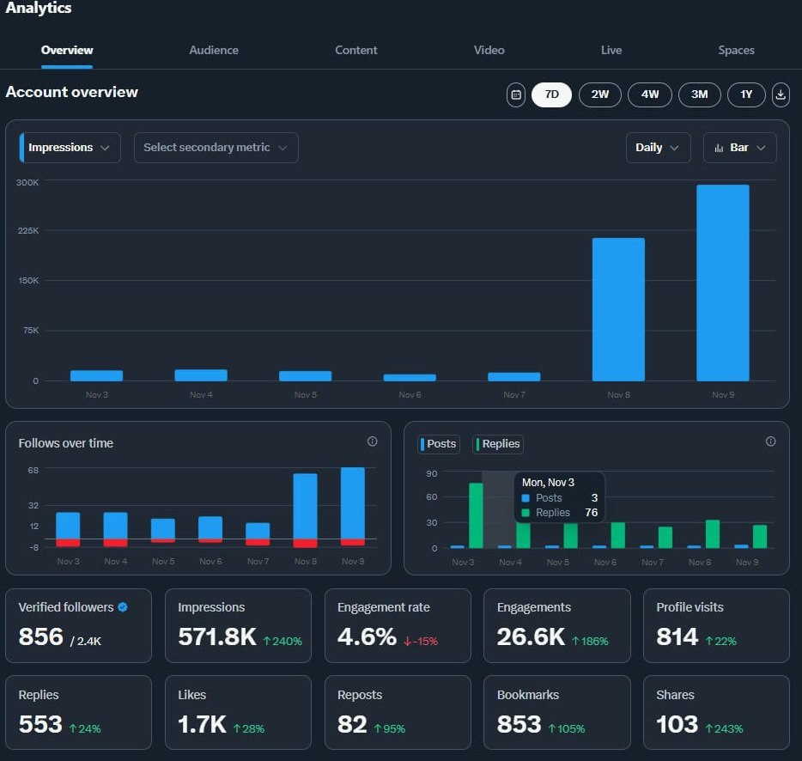
Task: Open the Bar chart type dropdown
Action: pyautogui.click(x=739, y=148)
